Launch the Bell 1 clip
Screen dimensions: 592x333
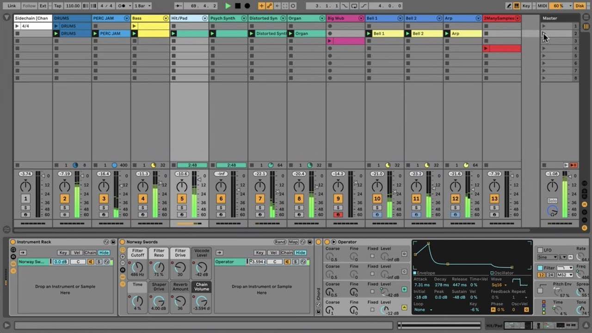pos(369,34)
